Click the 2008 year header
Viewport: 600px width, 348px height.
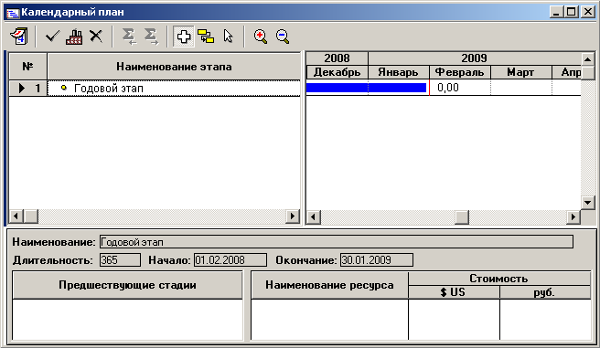tap(337, 58)
